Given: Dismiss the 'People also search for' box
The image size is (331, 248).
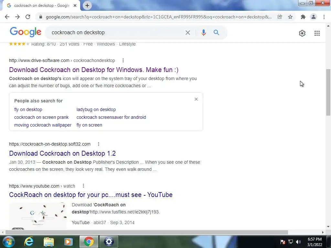Looking at the screenshot, I should 196,99.
